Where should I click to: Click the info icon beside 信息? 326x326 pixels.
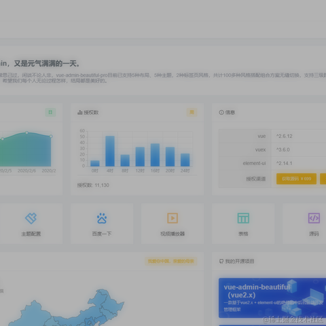click(221, 113)
